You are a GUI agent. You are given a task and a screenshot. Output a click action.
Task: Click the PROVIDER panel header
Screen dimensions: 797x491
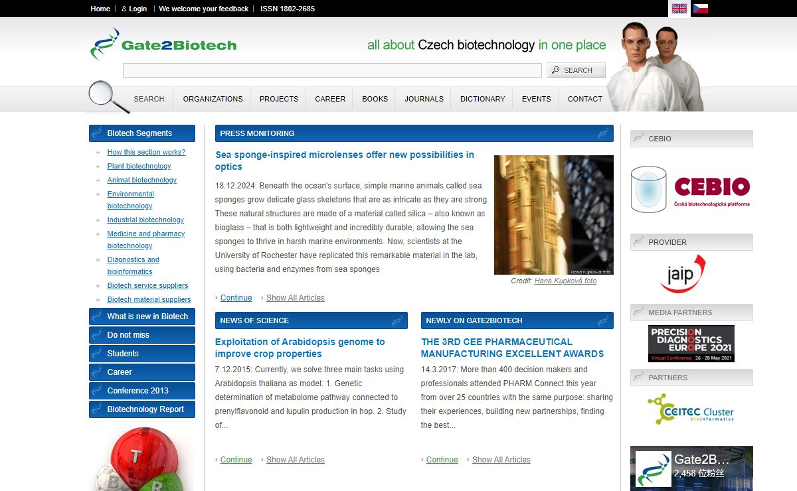point(691,242)
